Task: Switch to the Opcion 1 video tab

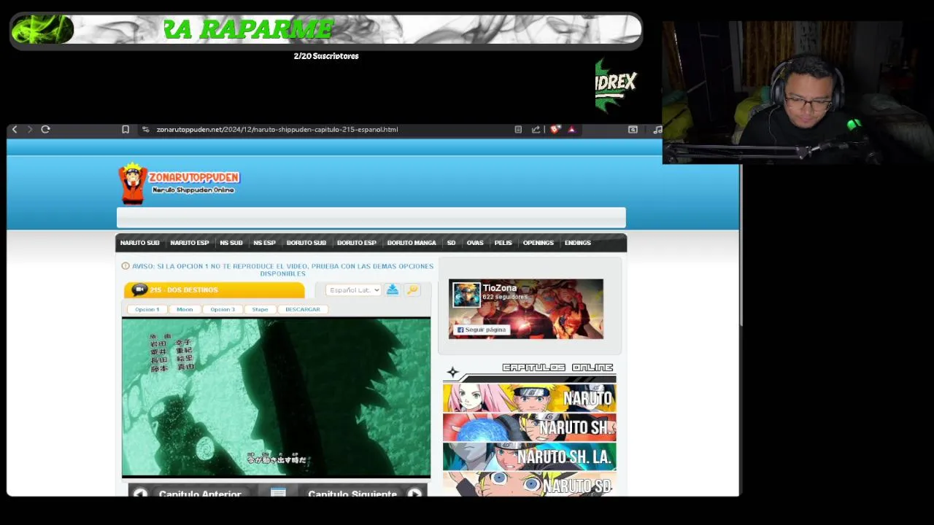Action: (147, 309)
